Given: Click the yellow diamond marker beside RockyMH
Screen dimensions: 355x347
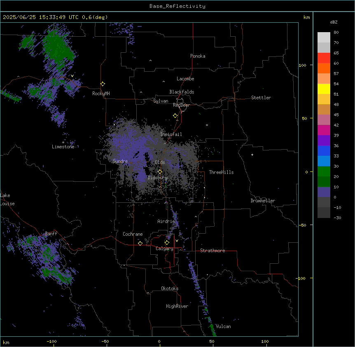Looking at the screenshot, I should click(x=103, y=84).
